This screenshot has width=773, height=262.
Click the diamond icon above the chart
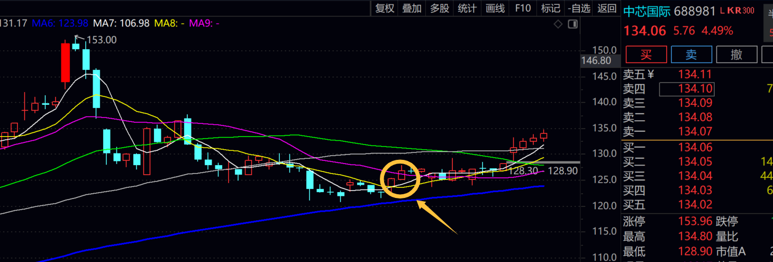558,24
